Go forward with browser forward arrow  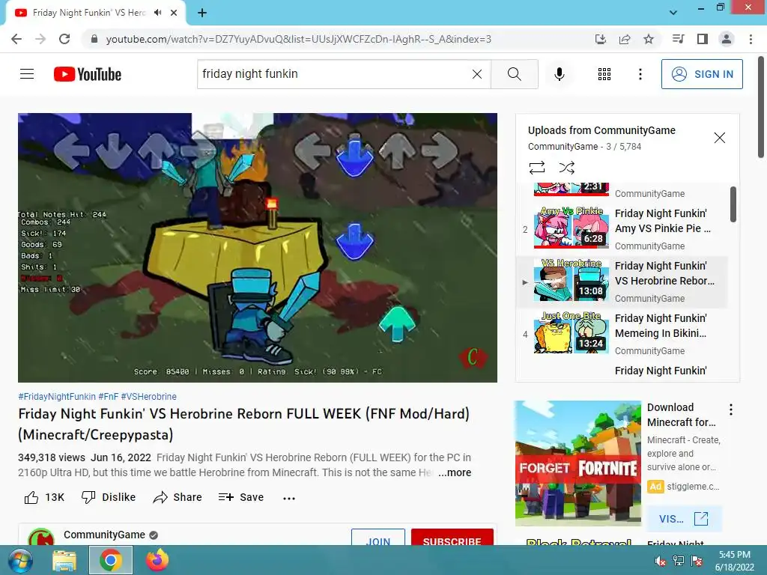coord(40,39)
